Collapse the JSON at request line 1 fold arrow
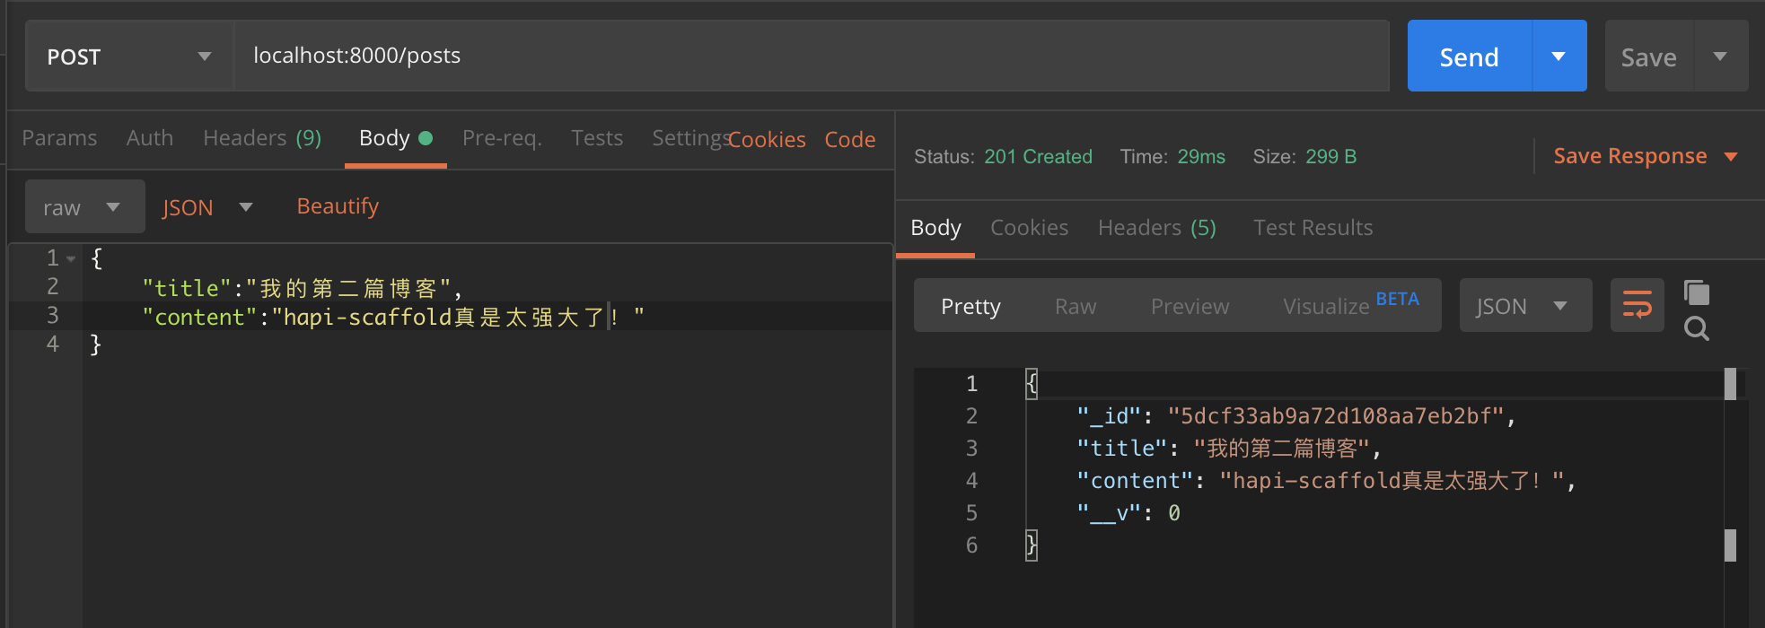 [x=71, y=259]
